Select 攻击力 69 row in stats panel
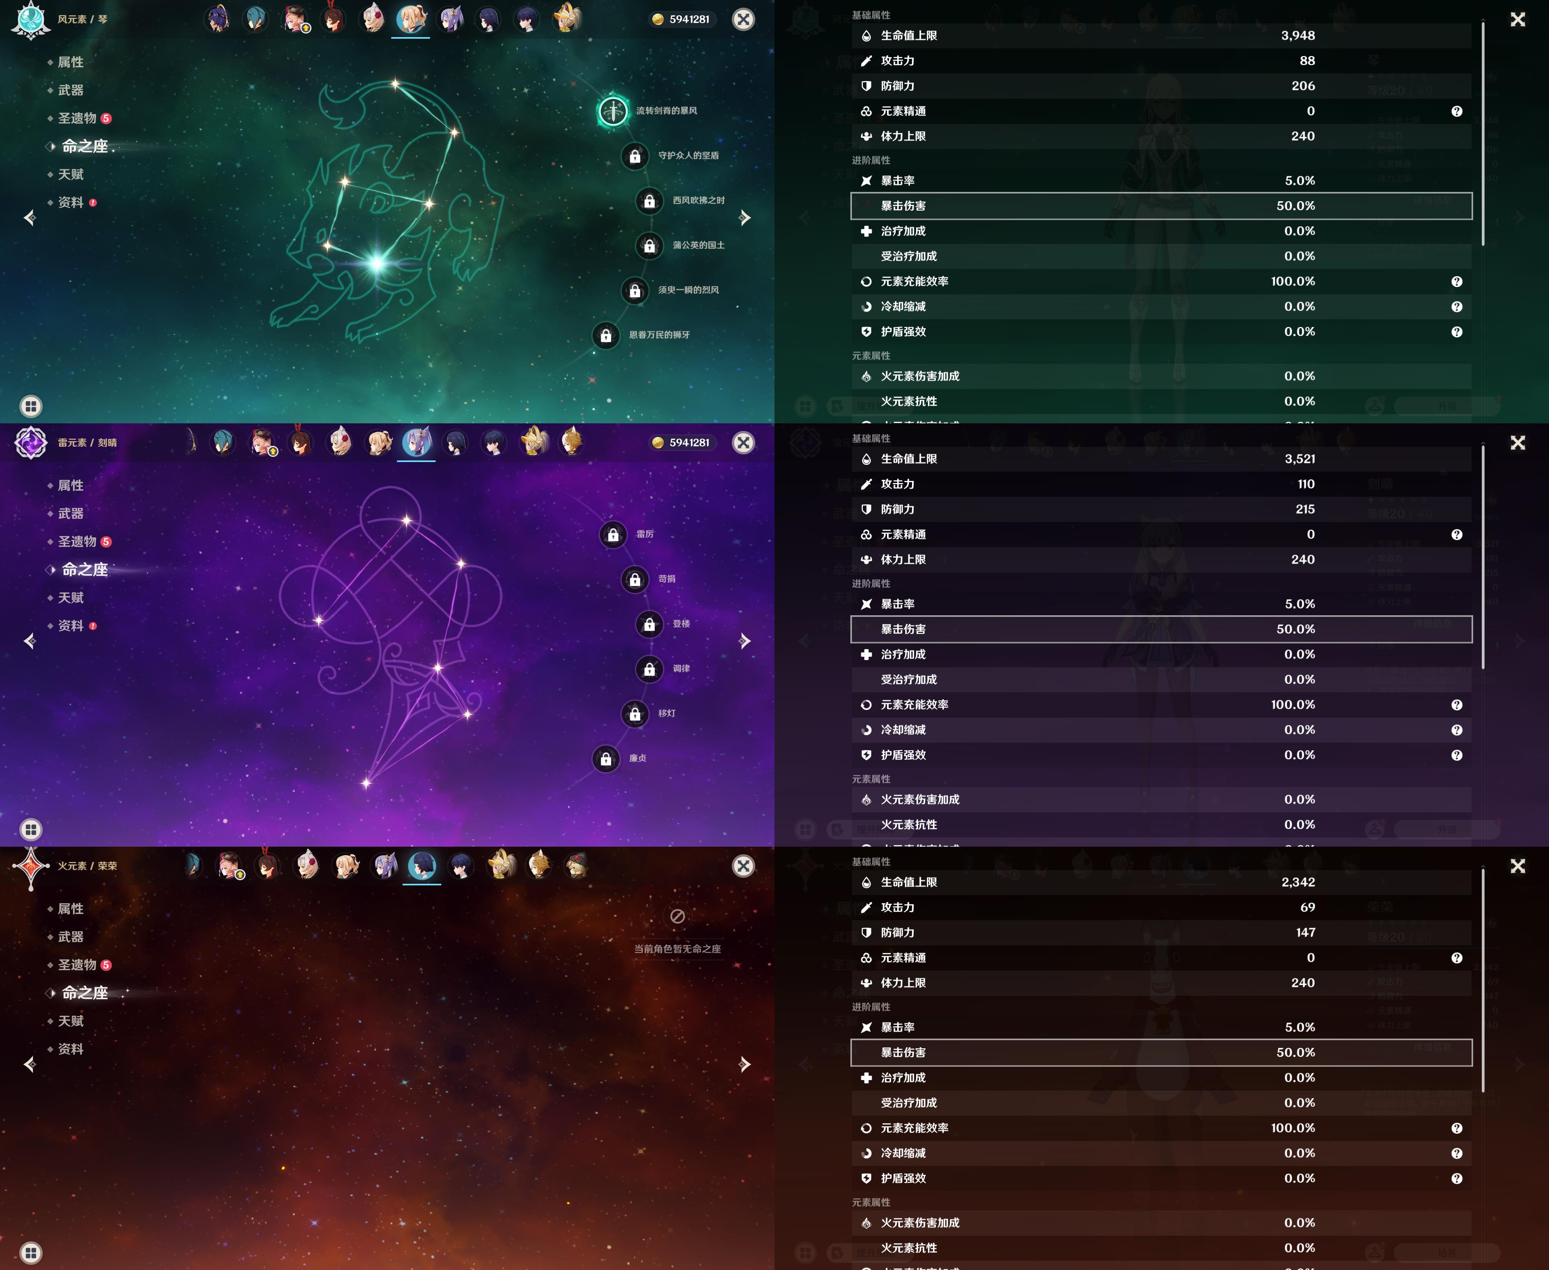1549x1270 pixels. [x=1161, y=907]
